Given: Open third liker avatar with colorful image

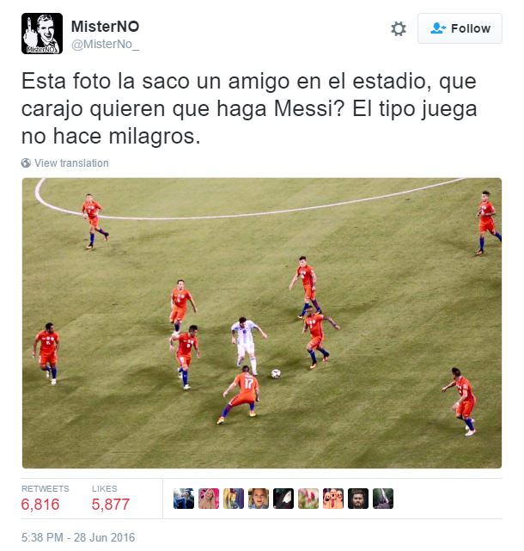Looking at the screenshot, I should click(234, 499).
